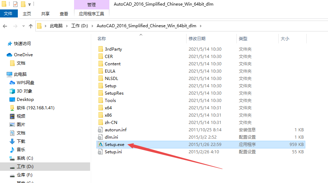This screenshot has height=183, width=328.
Task: Go up one folder level with up arrow
Action: [x=31, y=26]
